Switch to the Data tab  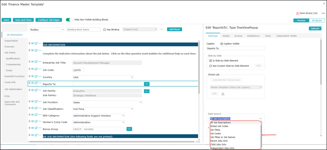click(x=268, y=36)
